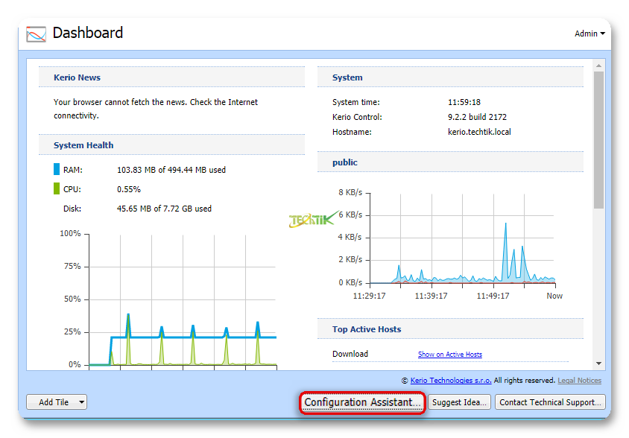629x438 pixels.
Task: Click the scrollbar down arrow
Action: tap(598, 364)
